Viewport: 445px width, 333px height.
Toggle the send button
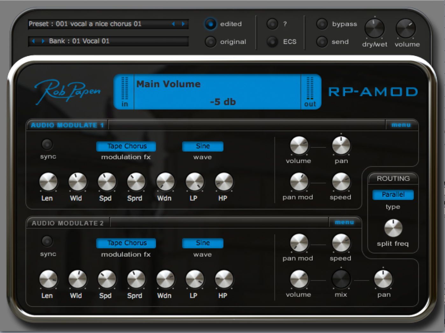[x=322, y=42]
